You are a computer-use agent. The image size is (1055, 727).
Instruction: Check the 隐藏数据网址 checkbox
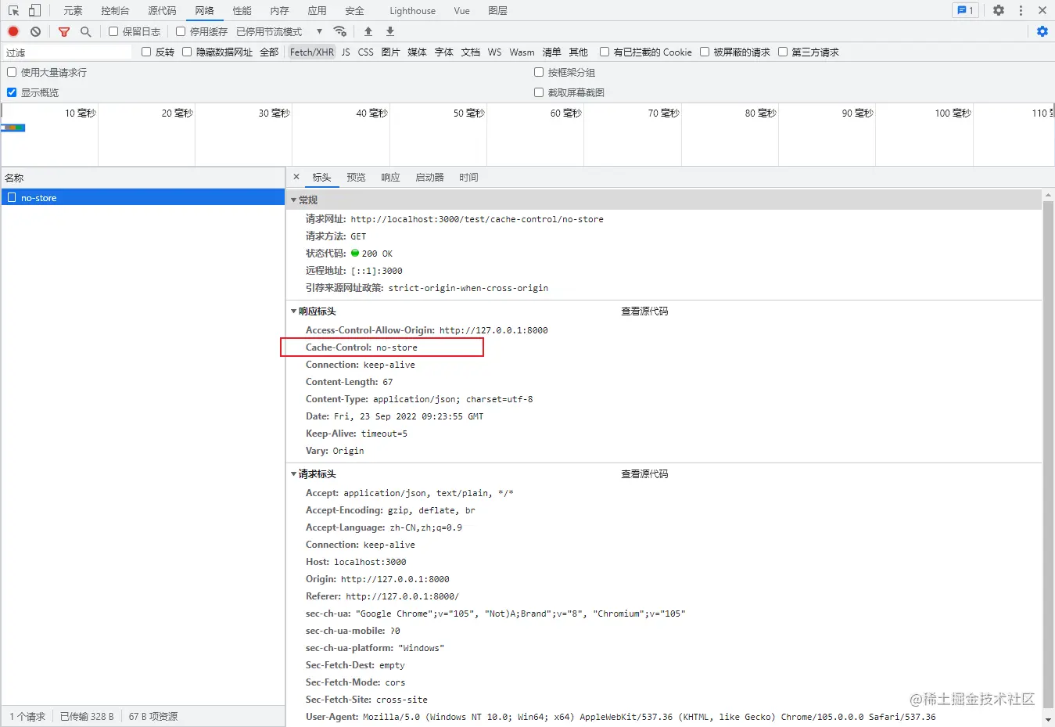click(187, 52)
